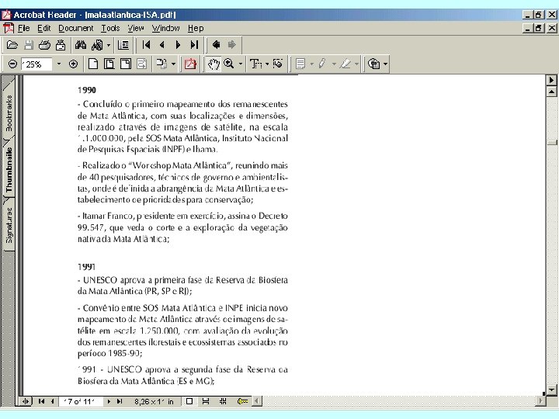
Task: Click the page number box '7 of 11'
Action: point(81,402)
